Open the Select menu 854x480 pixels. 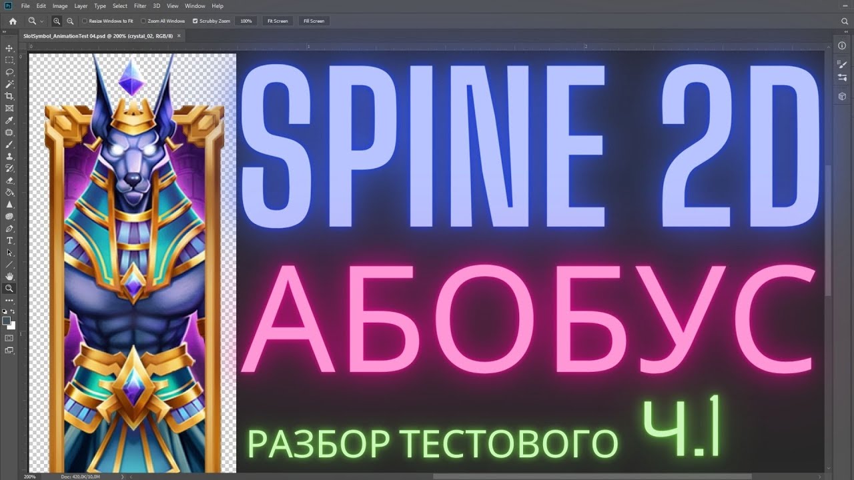120,6
